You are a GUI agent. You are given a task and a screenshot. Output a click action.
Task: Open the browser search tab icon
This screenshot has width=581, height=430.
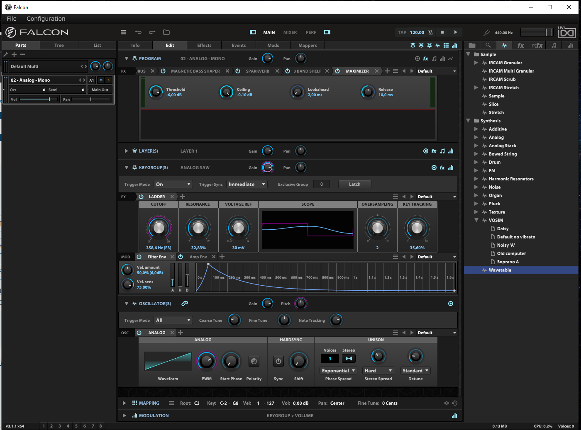[x=488, y=45]
